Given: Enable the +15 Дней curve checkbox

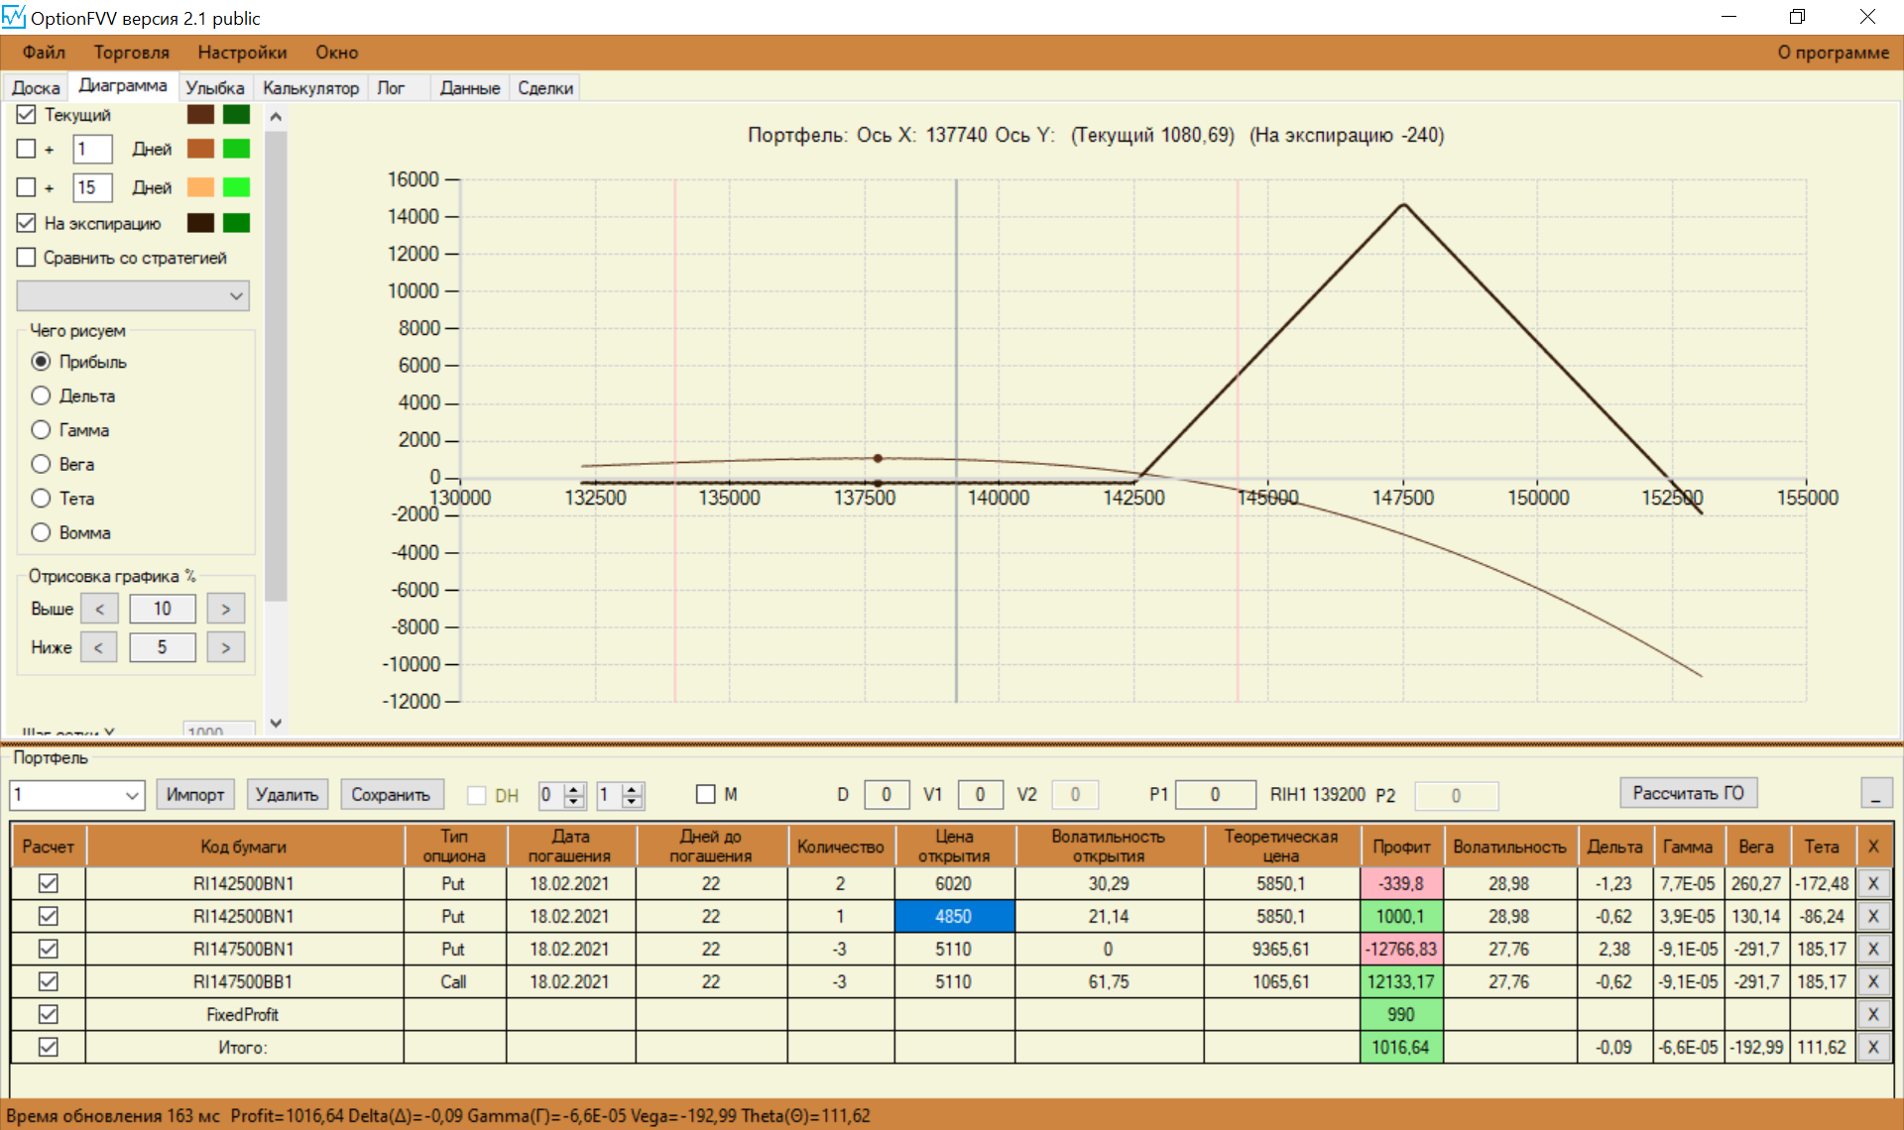Looking at the screenshot, I should pyautogui.click(x=27, y=187).
